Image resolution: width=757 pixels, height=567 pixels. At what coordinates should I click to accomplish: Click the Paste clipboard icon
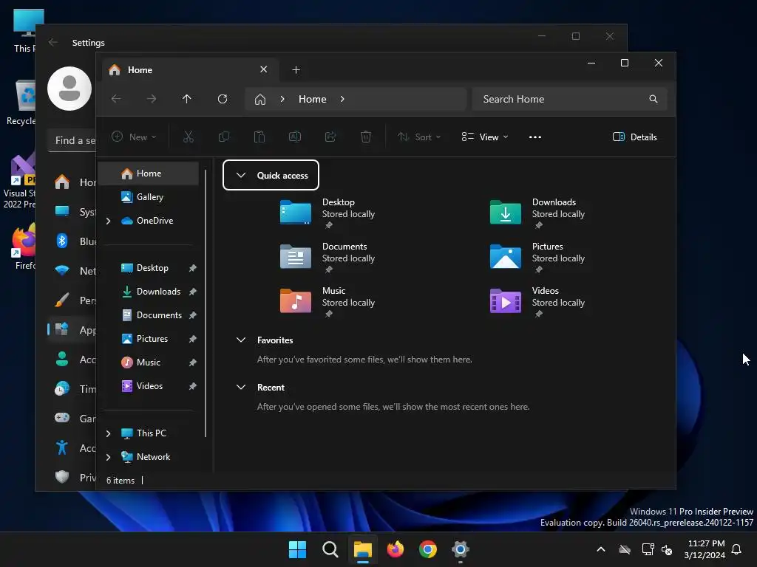coord(259,137)
